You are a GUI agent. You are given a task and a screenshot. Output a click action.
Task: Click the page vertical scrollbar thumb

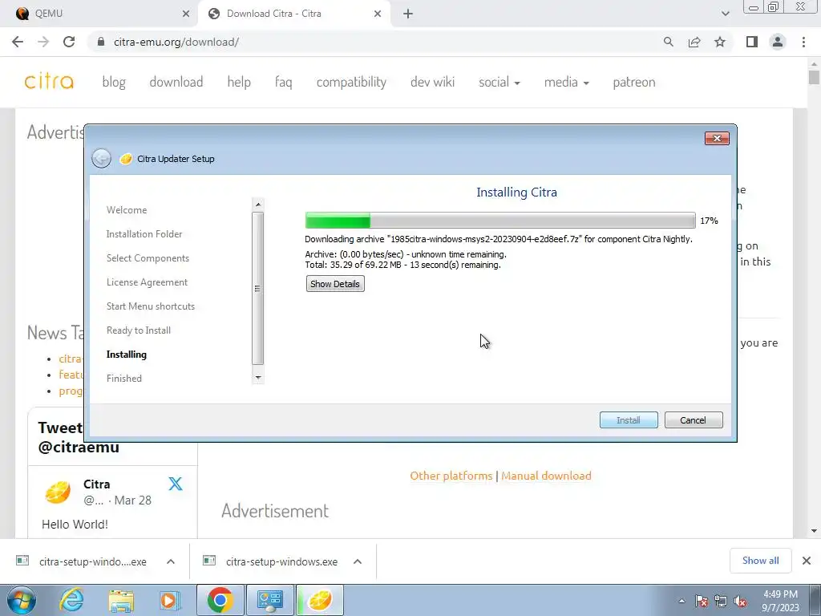click(814, 77)
